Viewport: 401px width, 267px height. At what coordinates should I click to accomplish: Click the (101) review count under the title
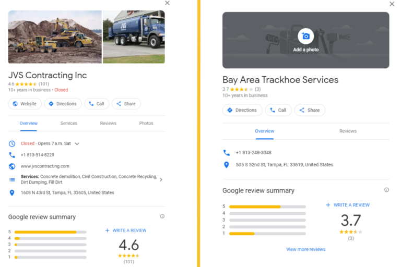click(x=44, y=84)
